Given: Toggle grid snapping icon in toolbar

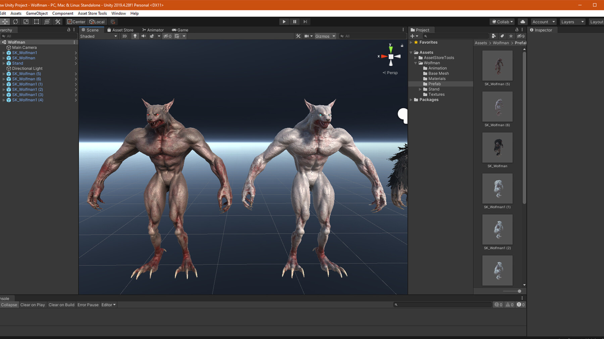Looking at the screenshot, I should point(113,22).
